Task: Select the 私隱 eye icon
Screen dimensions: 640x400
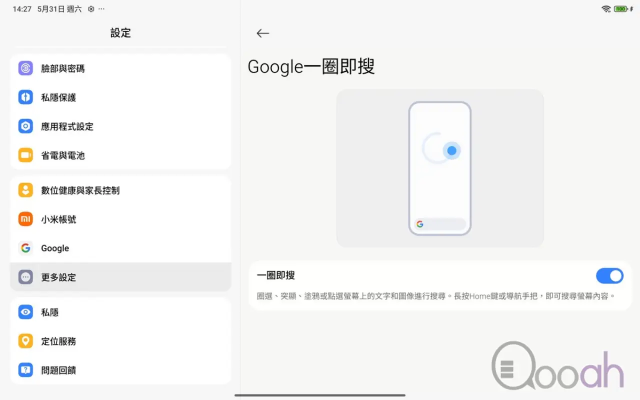Action: point(25,312)
